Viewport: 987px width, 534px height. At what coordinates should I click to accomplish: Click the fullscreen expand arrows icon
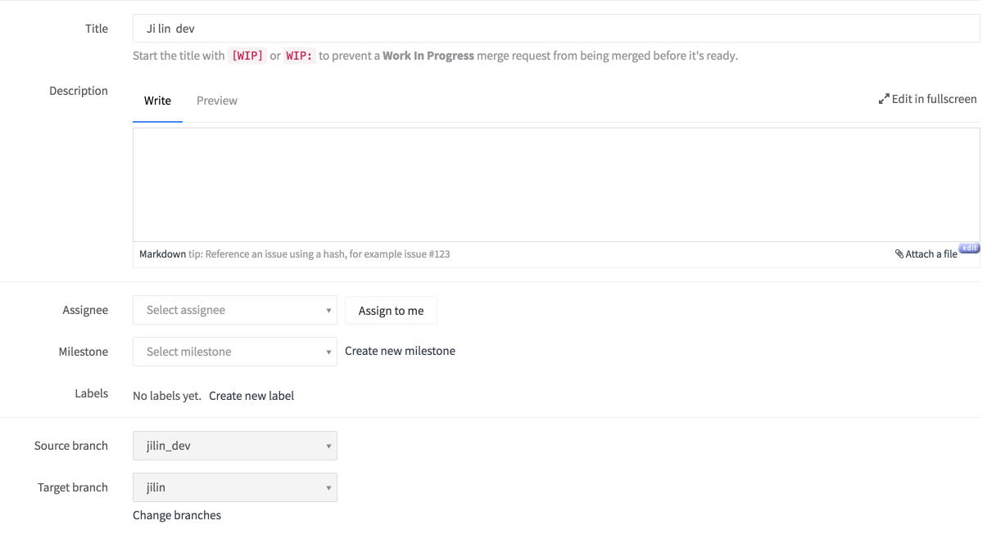[x=884, y=99]
